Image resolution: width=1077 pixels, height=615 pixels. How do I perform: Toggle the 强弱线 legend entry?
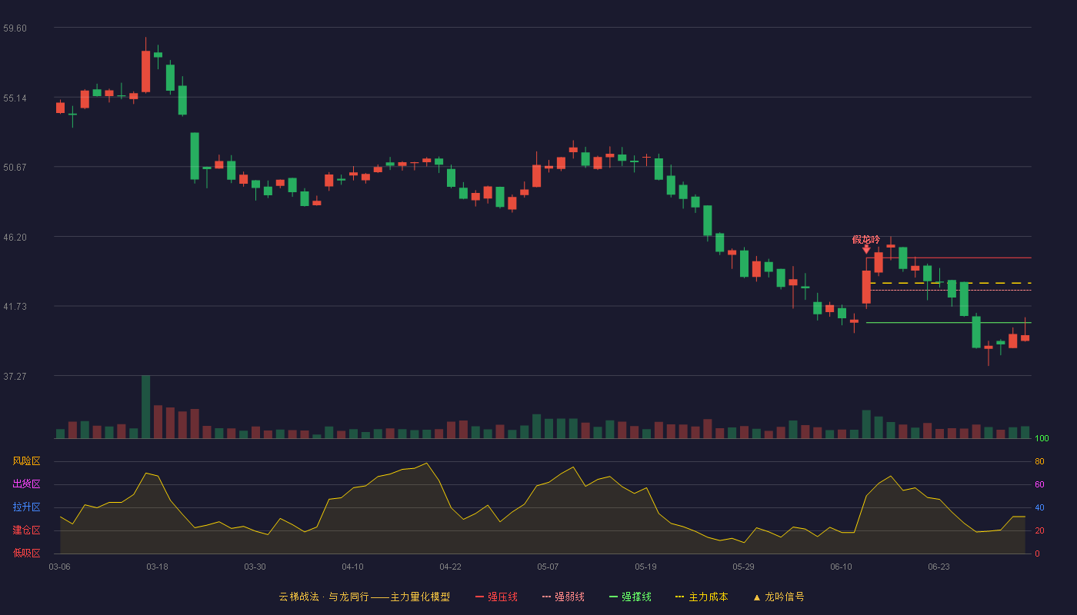click(x=563, y=597)
